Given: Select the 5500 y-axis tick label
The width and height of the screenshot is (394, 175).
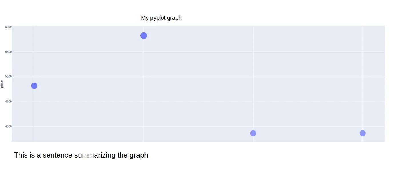Looking at the screenshot, I should click(8, 52).
